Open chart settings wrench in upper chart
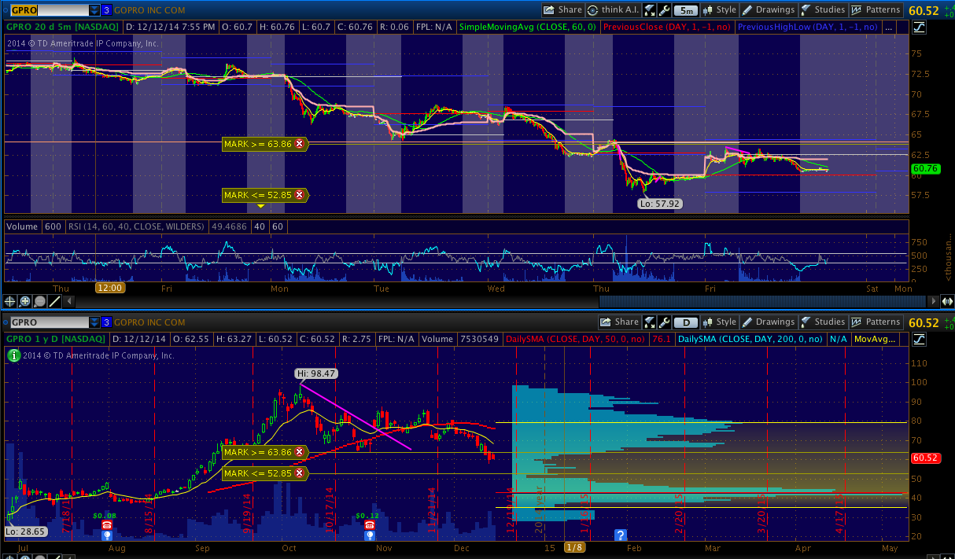Viewport: 955px width, 559px height. 665,10
